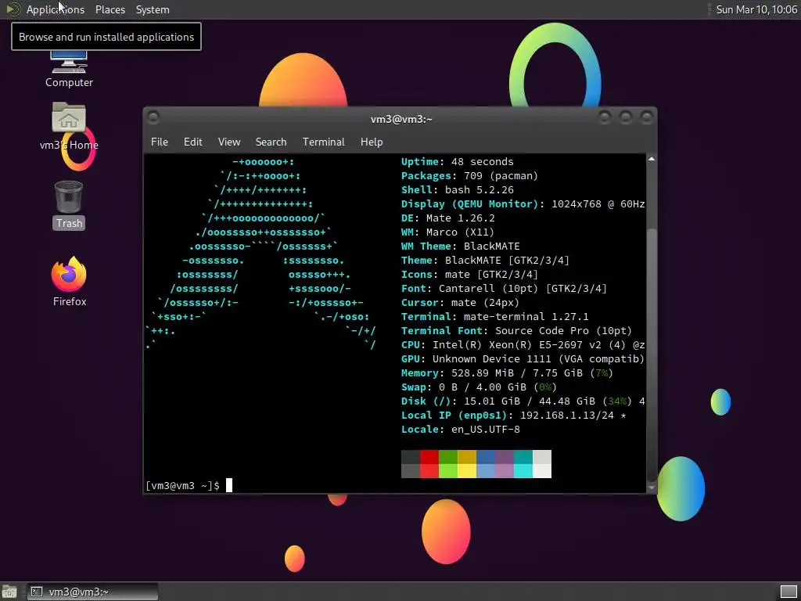Click the cyan color block in terminal

tap(523, 470)
